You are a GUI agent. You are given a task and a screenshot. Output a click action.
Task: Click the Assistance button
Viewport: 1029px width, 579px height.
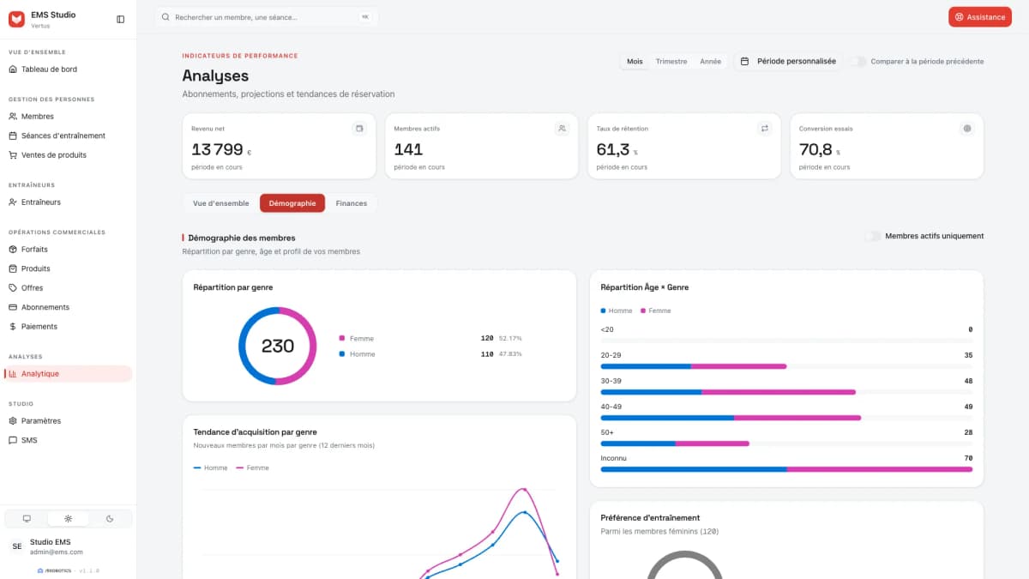tap(980, 17)
